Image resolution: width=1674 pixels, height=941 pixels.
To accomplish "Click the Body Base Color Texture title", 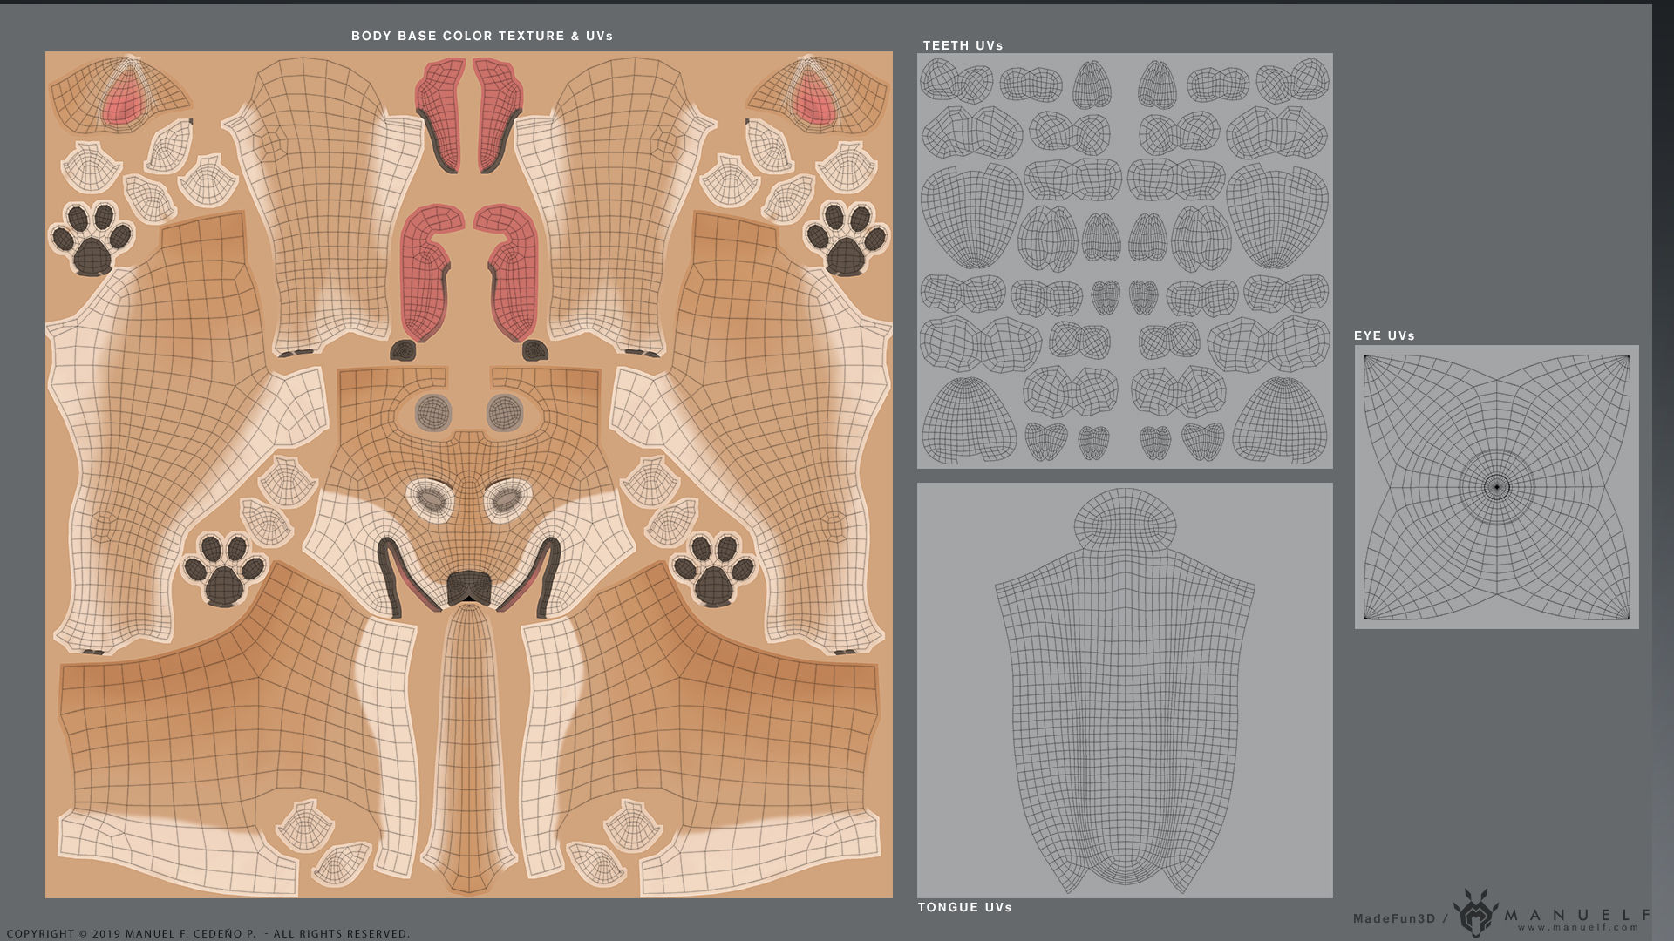I will tap(482, 36).
